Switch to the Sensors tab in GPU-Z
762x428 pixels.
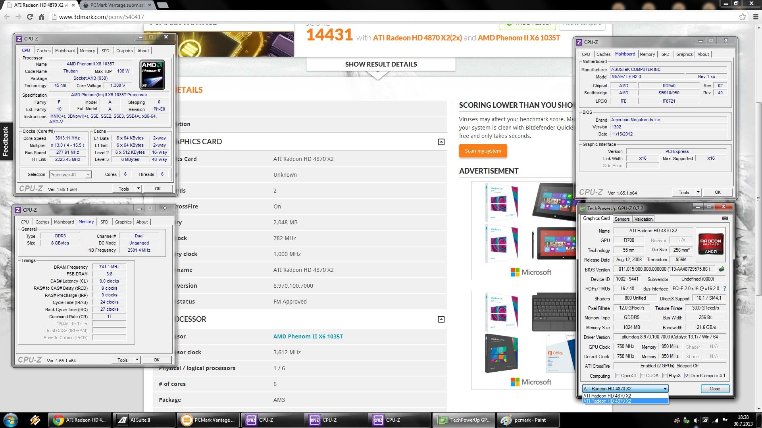(622, 219)
